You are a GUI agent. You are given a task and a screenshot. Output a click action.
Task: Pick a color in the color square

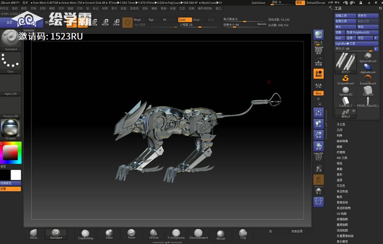pos(10,153)
